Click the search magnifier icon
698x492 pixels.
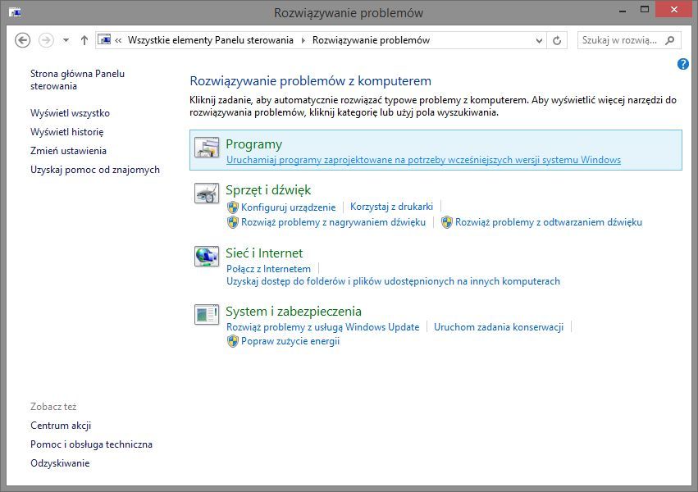(x=669, y=40)
